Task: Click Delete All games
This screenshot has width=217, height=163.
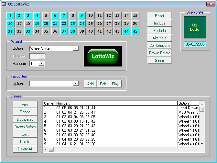Action: click(x=25, y=149)
